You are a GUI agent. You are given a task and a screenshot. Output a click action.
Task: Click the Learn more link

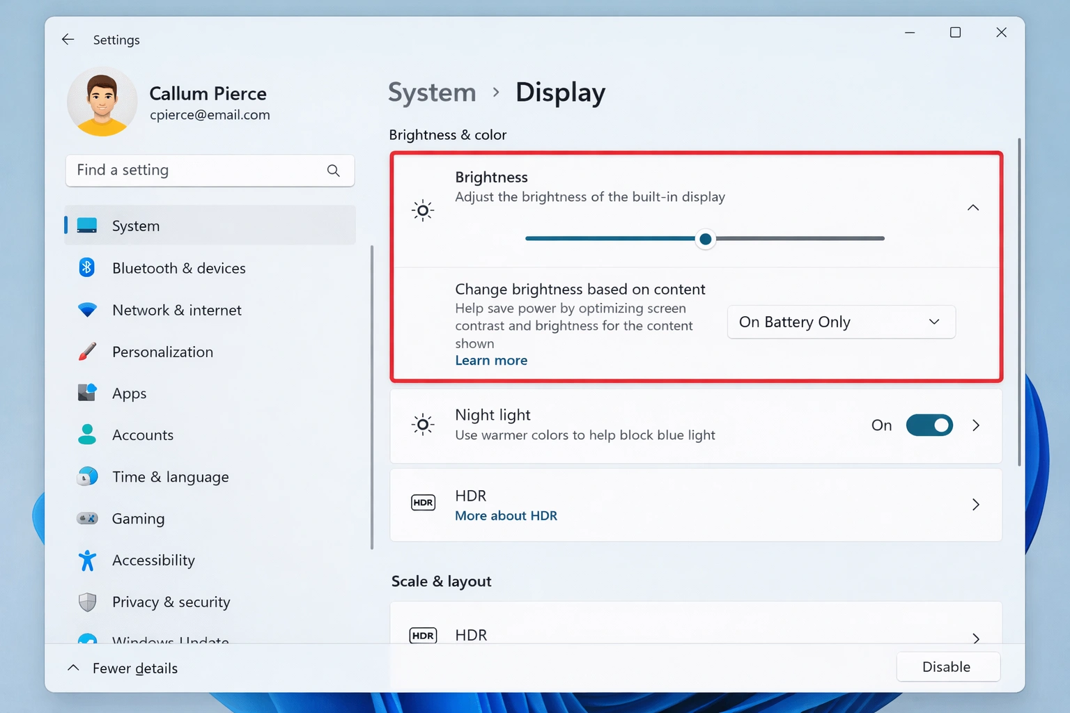click(x=491, y=360)
